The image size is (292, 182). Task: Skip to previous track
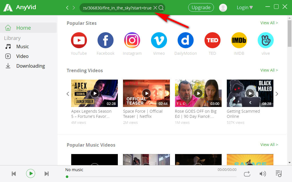pyautogui.click(x=14, y=174)
